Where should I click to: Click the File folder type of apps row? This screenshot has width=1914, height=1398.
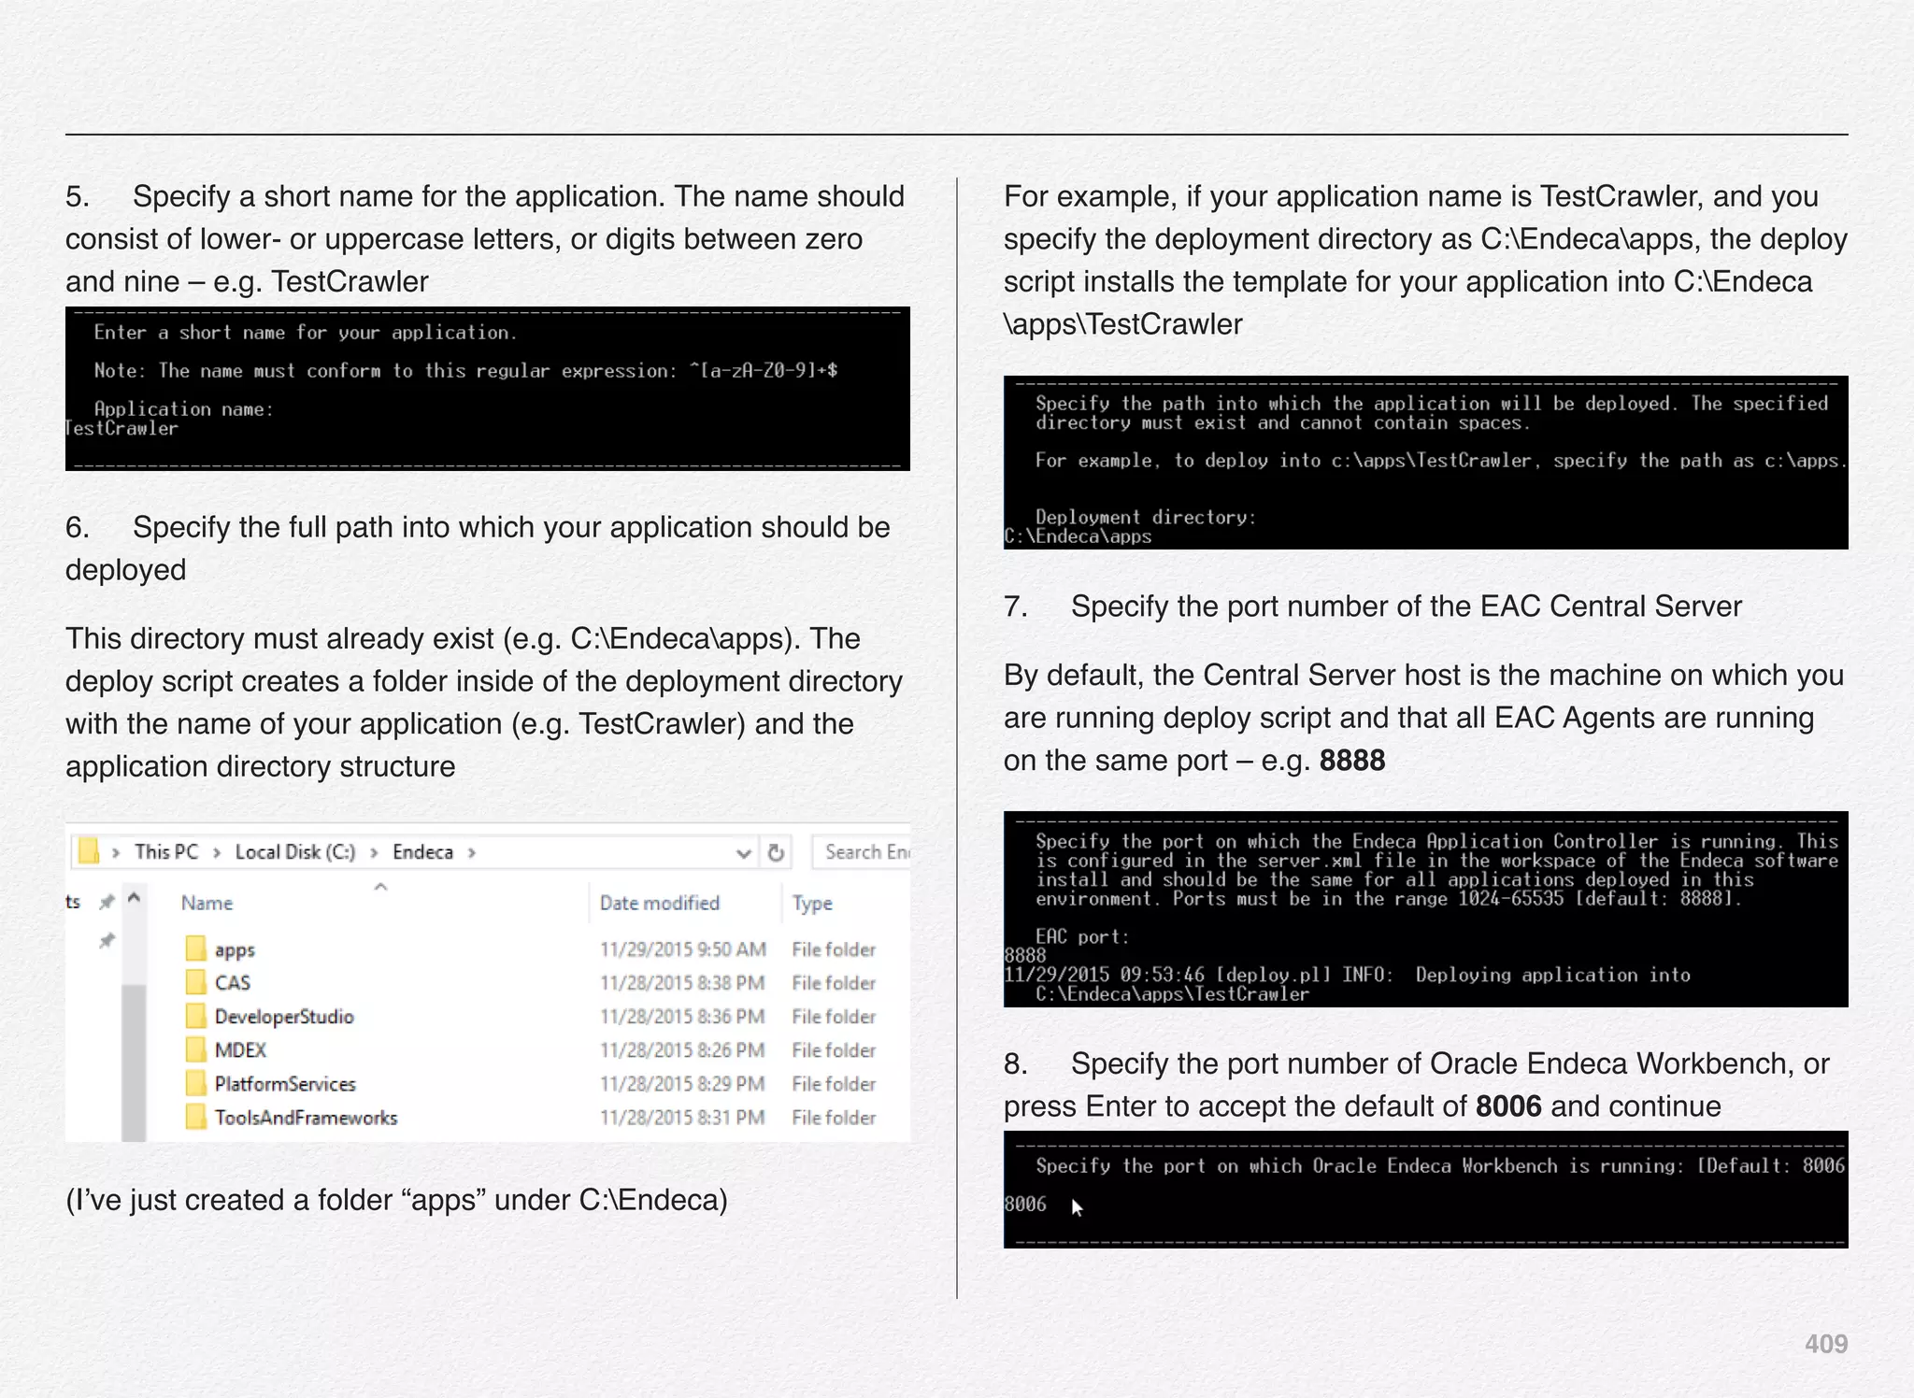834,949
